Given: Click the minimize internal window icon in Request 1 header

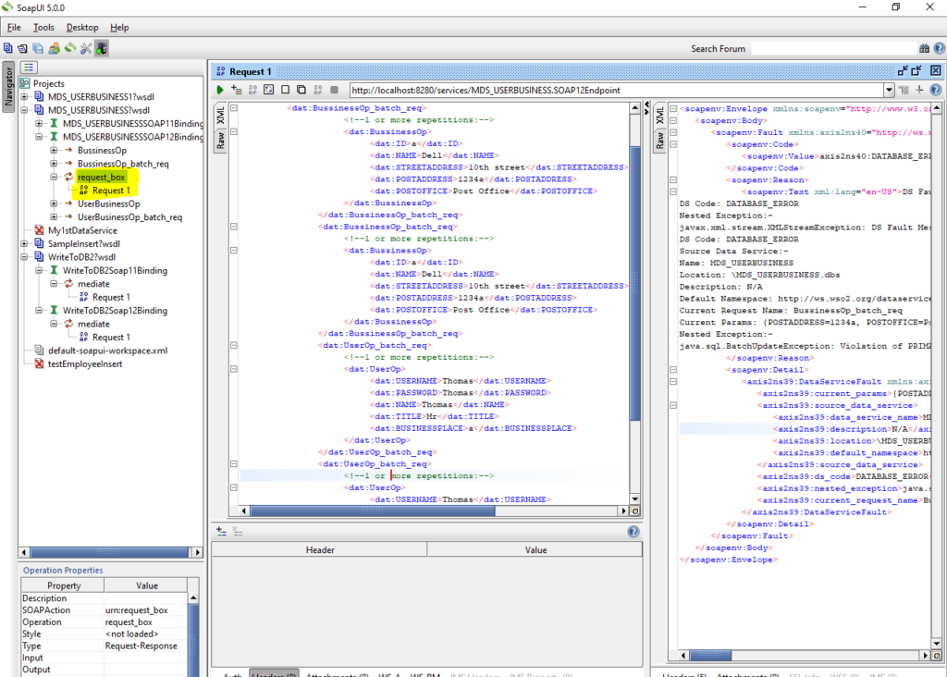Looking at the screenshot, I should (x=903, y=70).
